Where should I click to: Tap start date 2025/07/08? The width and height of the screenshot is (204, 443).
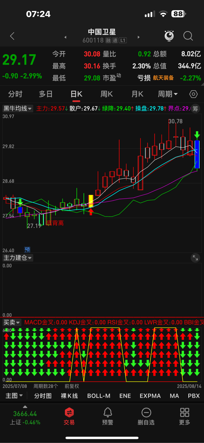[15, 386]
